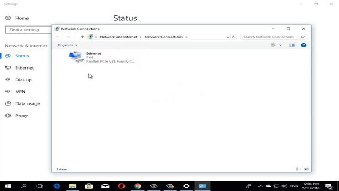Open the Ethernet network adapter
The height and width of the screenshot is (191, 339).
point(102,57)
